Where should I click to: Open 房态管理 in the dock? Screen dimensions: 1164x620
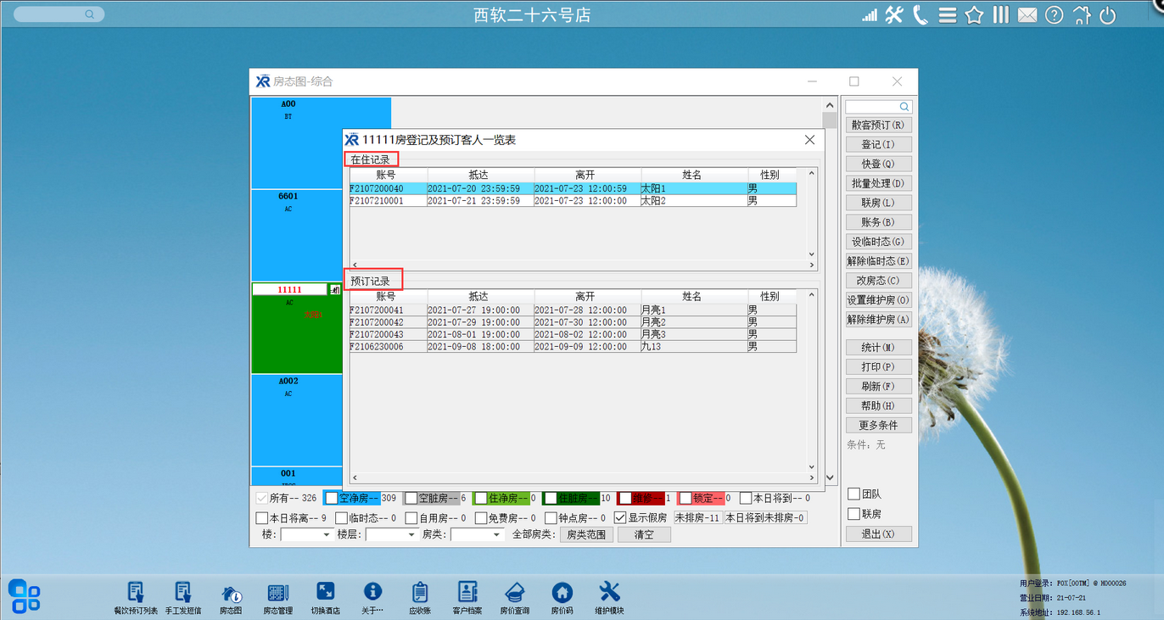point(278,592)
